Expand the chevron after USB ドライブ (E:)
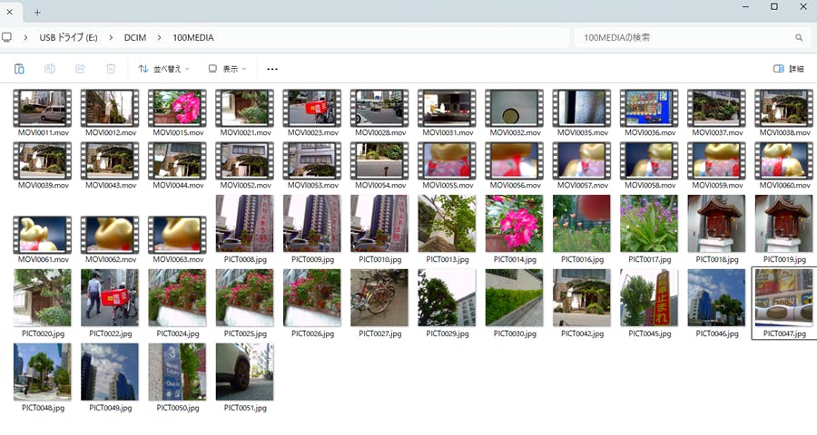 point(111,38)
